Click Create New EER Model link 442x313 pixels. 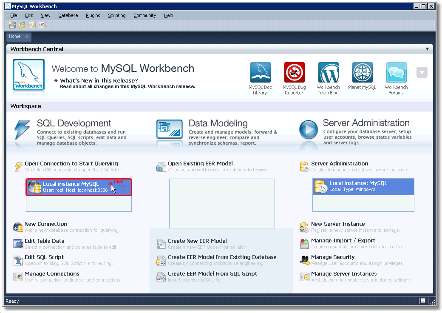(x=197, y=241)
